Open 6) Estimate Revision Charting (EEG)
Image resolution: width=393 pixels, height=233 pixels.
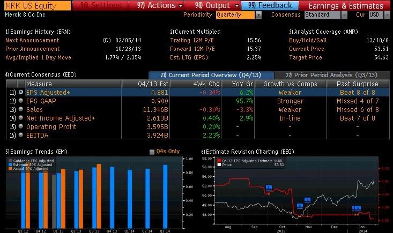tap(248, 152)
